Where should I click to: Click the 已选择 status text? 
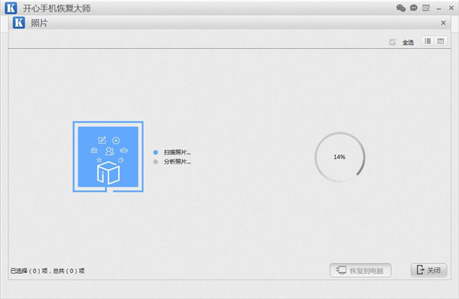click(47, 271)
